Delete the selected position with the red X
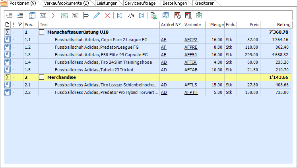The image size is (297, 168). [107, 15]
